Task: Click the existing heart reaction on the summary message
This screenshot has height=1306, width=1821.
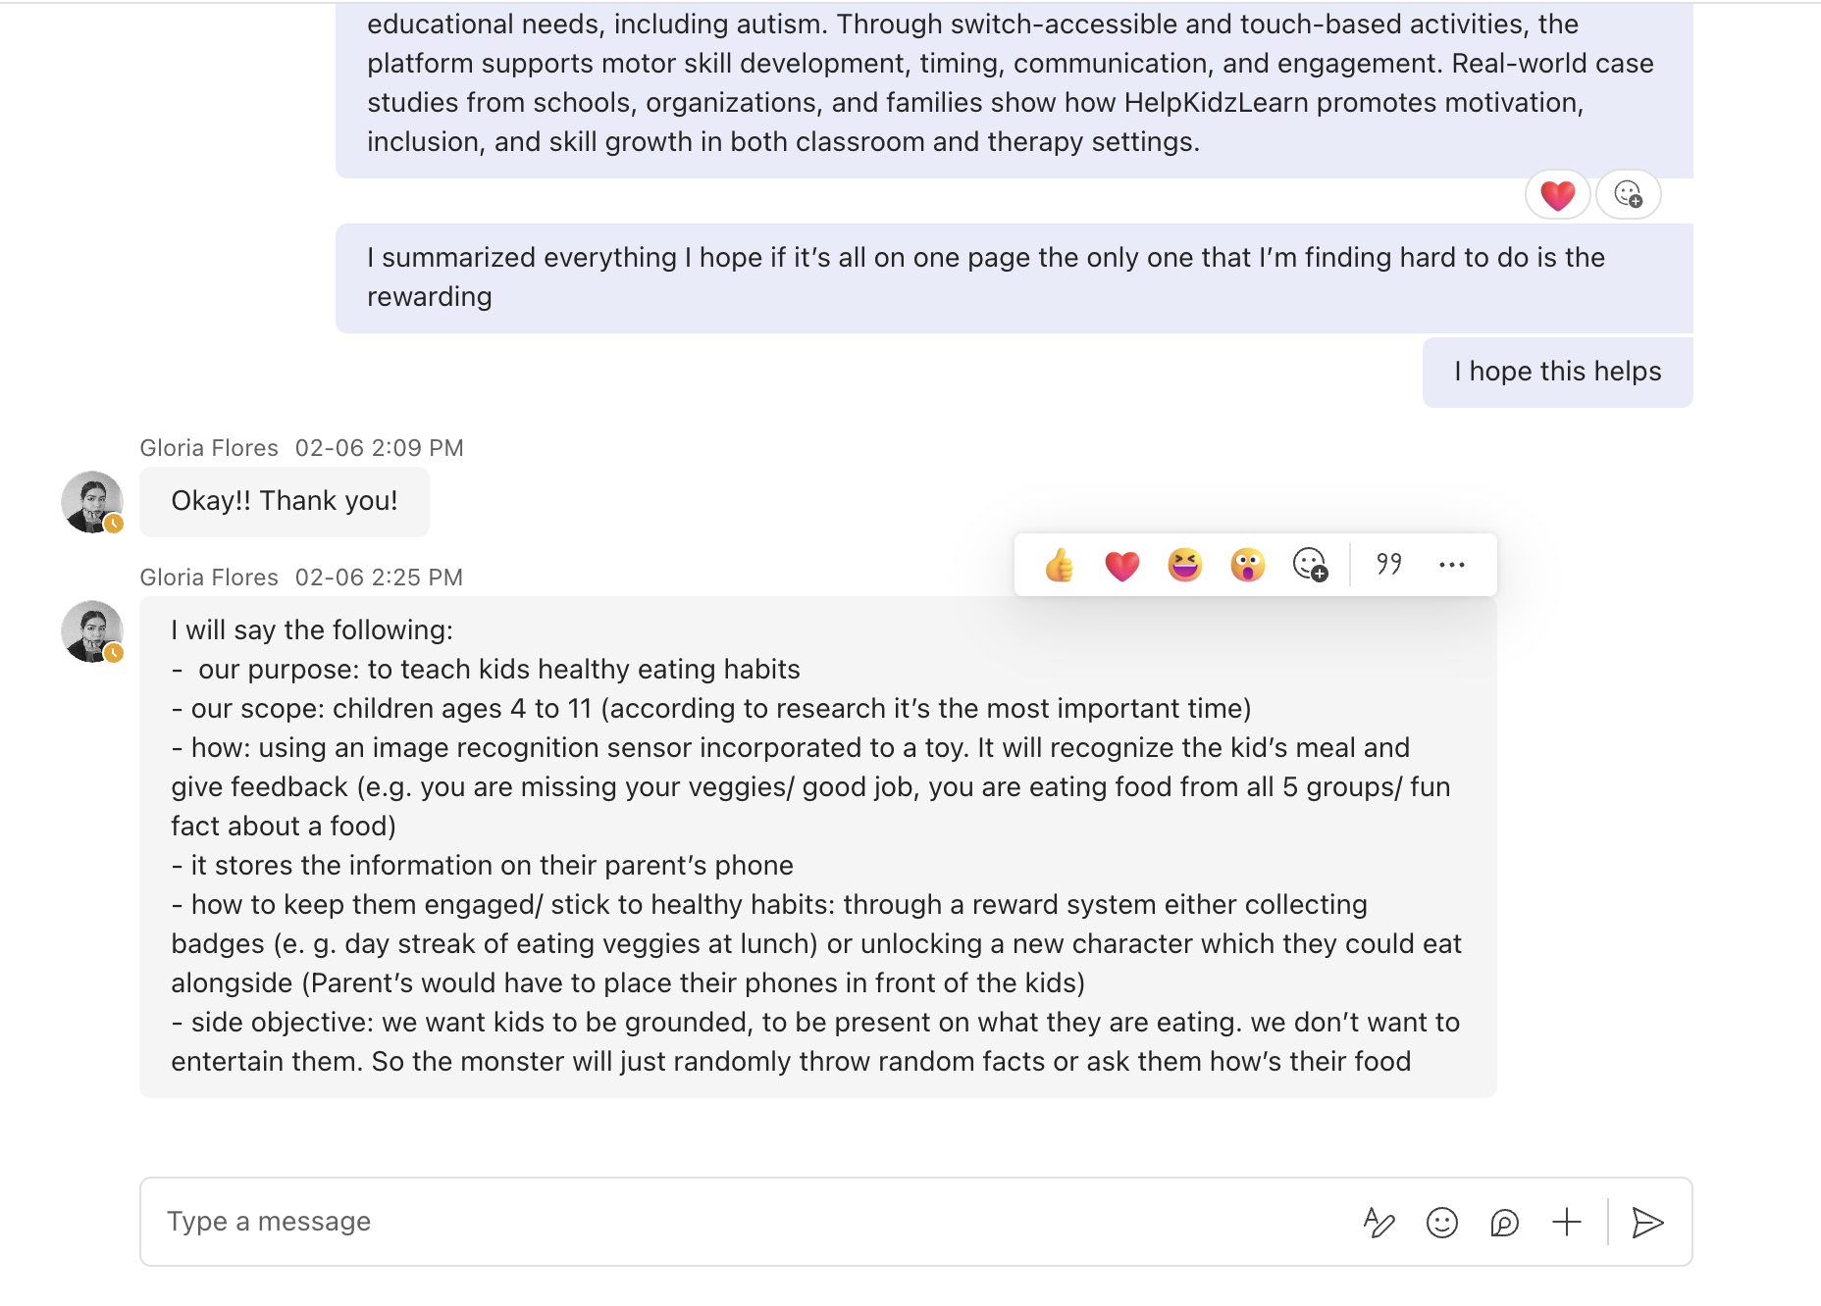Action: (x=1558, y=194)
